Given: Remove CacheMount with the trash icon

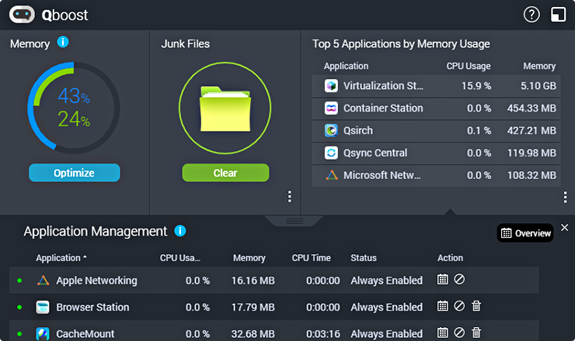Looking at the screenshot, I should click(x=476, y=333).
